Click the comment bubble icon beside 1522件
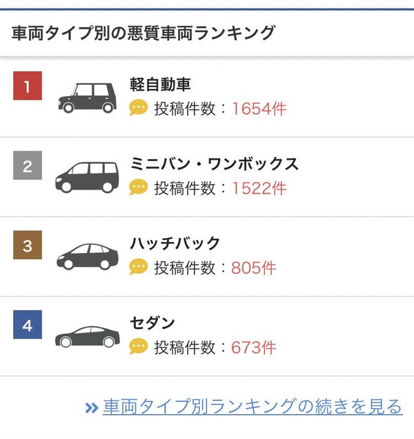This screenshot has height=439, width=414. tap(139, 187)
